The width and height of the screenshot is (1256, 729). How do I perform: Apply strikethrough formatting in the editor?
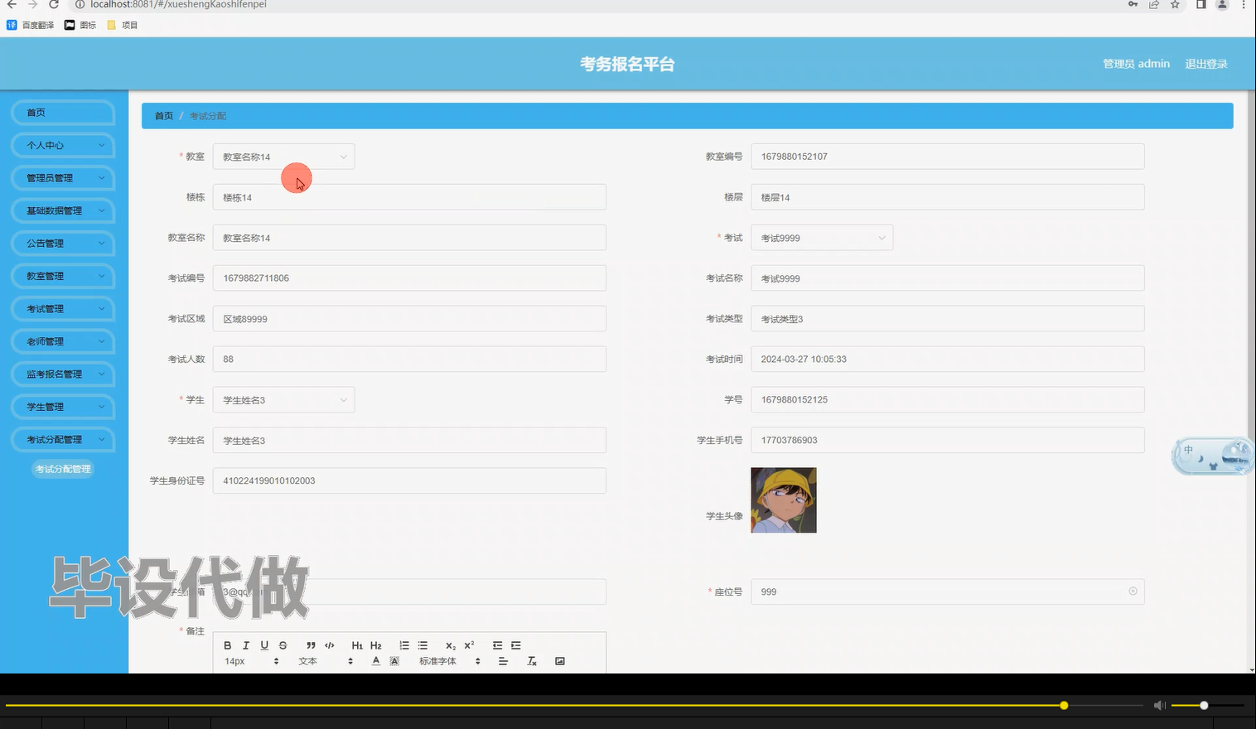tap(283, 645)
